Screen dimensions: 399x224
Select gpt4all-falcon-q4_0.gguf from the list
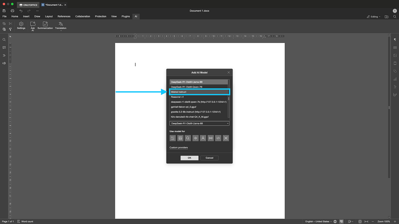[x=199, y=107]
